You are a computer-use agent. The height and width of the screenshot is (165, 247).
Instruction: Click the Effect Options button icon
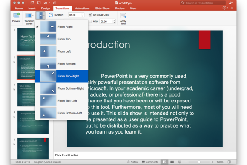point(39,15)
